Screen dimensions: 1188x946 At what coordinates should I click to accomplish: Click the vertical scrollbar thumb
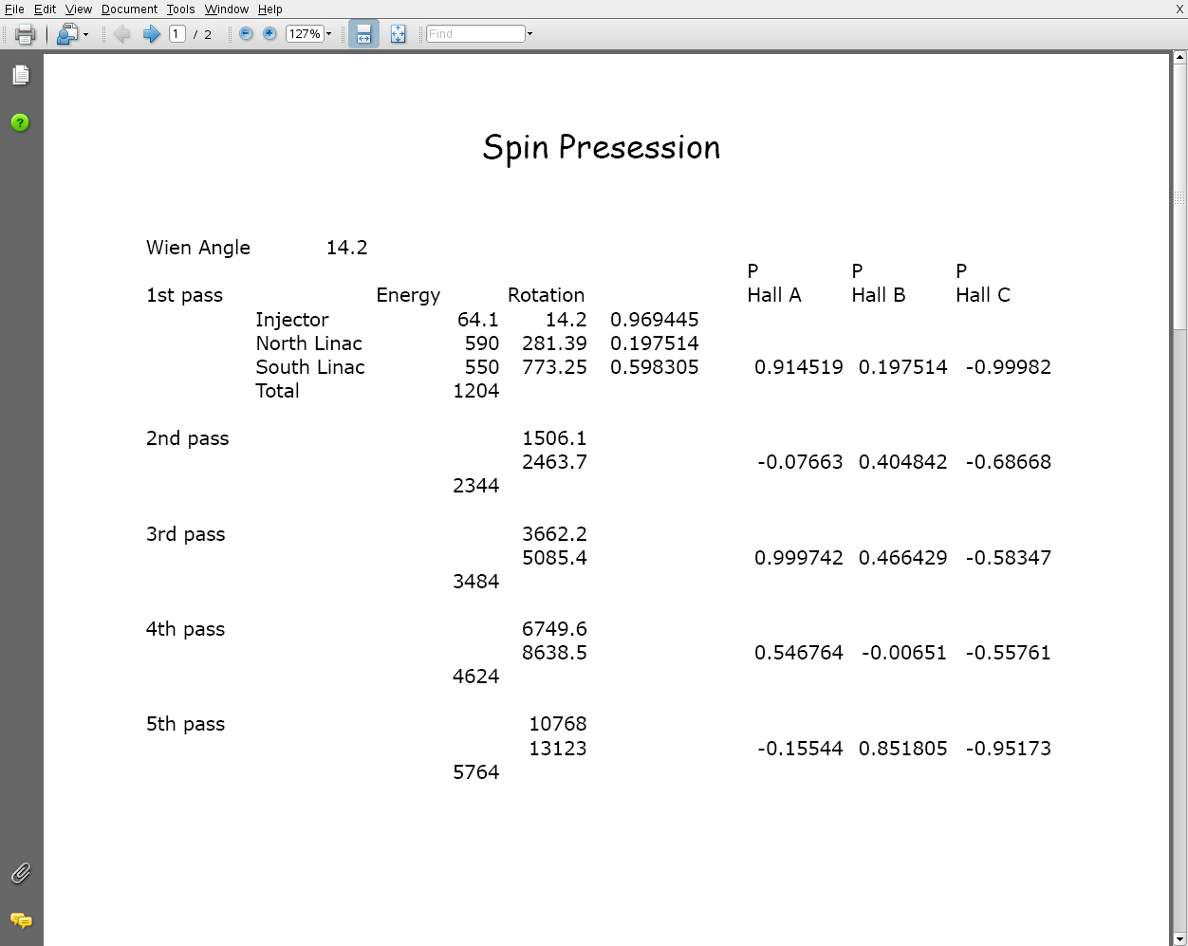(1179, 197)
